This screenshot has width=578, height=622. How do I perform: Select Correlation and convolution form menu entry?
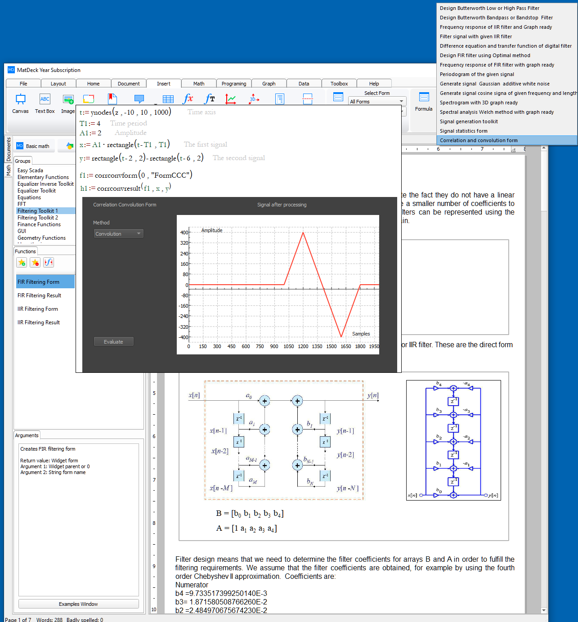479,140
